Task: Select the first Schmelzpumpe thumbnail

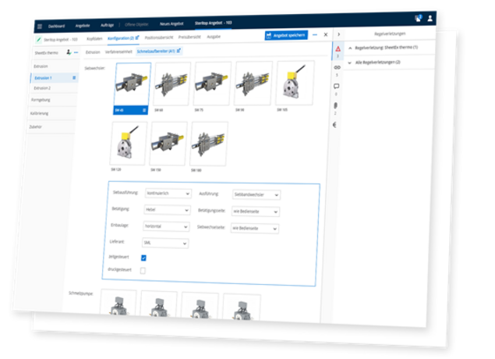Action: click(x=118, y=303)
